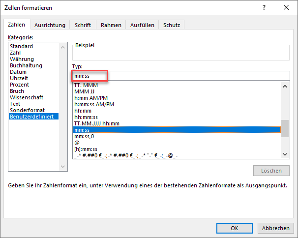
Task: Open the Schrift tab
Action: pyautogui.click(x=83, y=25)
